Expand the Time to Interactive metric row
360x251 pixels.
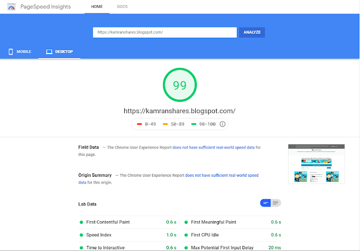point(128,247)
